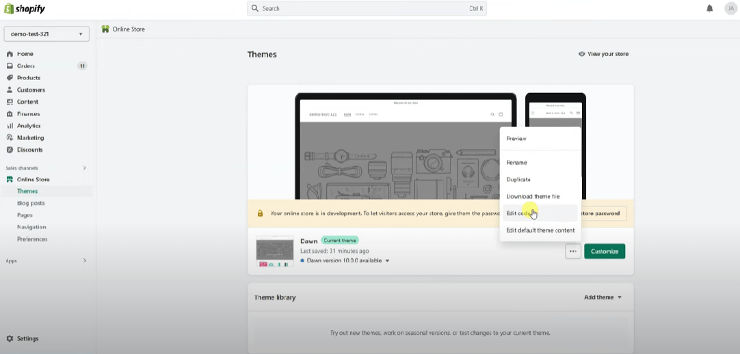Expand Dawn version 10.0.0 available dropdown
740x354 pixels.
387,261
